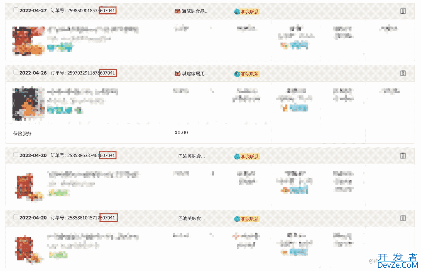Click 和我联系 for order 2585886337461607041
Viewport: 421px width, 271px height.
[x=247, y=156]
